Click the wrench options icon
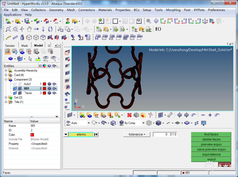 [170, 115]
